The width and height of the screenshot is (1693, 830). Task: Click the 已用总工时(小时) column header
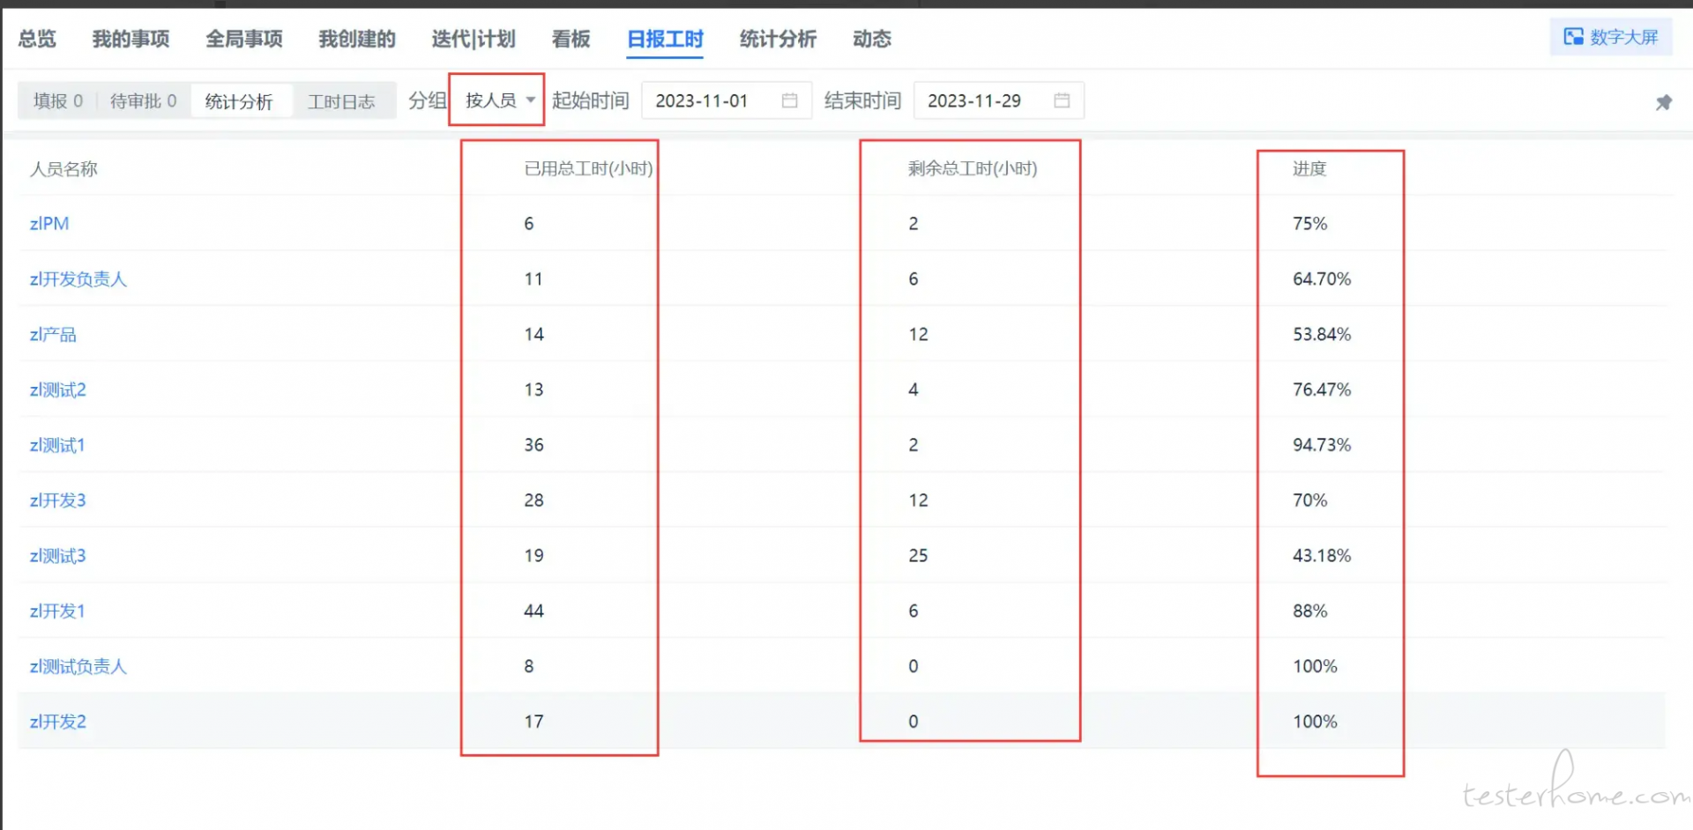(x=588, y=168)
